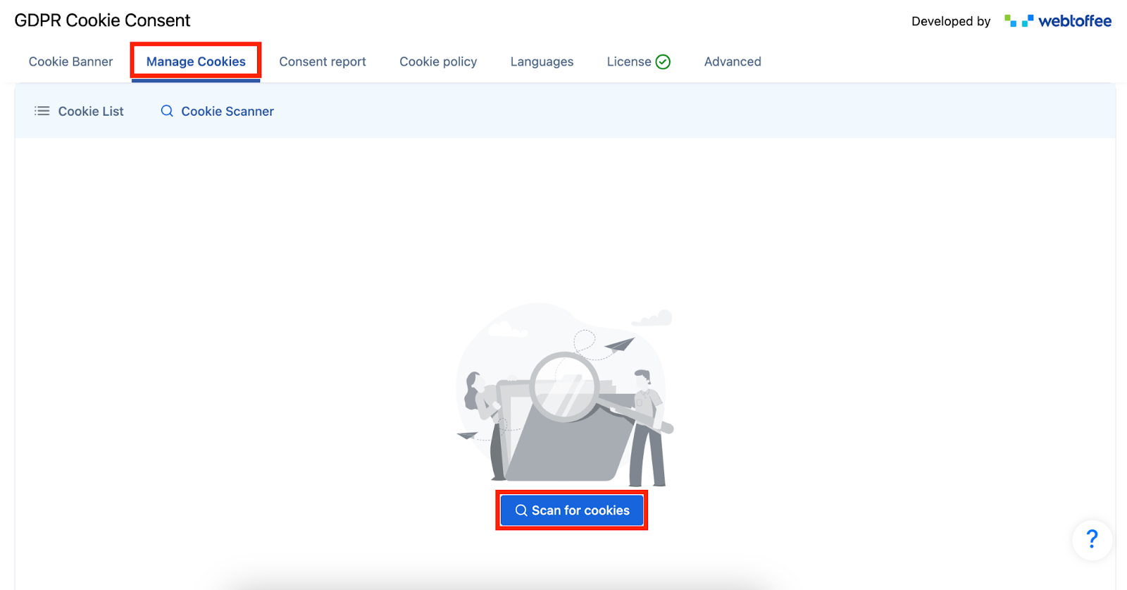
Task: Open the Advanced tab
Action: coord(733,62)
